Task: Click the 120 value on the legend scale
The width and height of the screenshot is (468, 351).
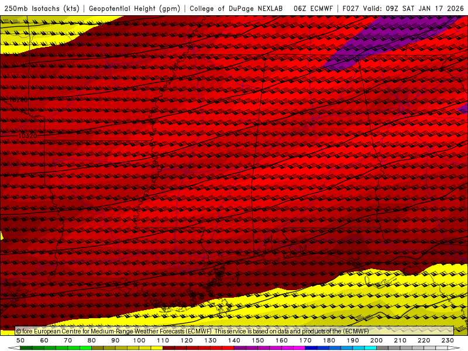Action: [x=187, y=340]
